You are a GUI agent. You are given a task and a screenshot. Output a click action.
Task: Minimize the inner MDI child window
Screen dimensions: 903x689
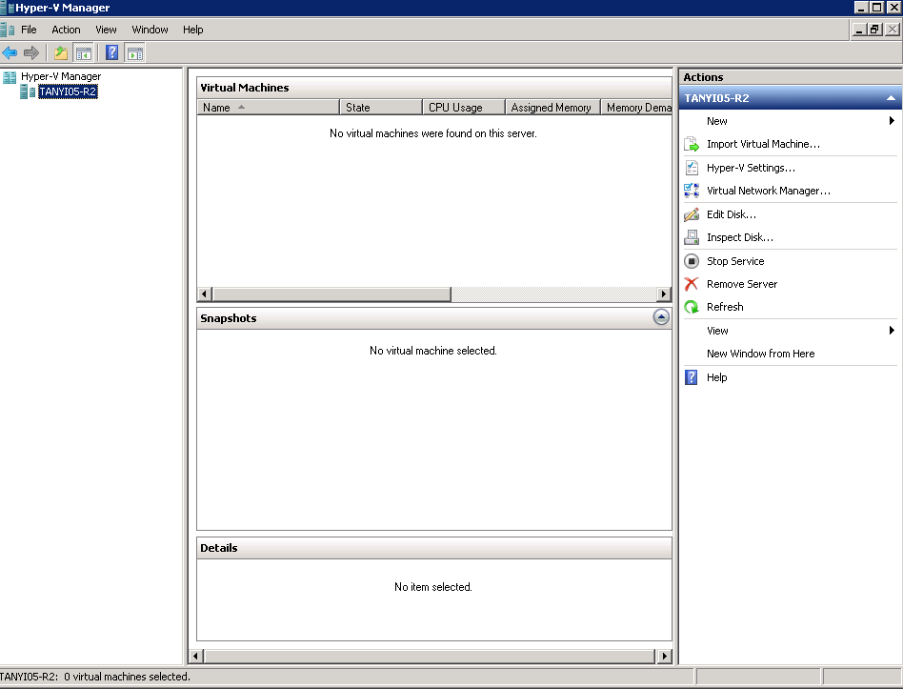click(x=860, y=30)
